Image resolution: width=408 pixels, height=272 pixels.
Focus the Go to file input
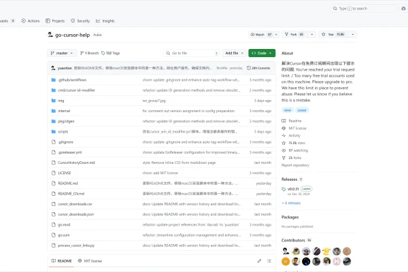pos(192,53)
